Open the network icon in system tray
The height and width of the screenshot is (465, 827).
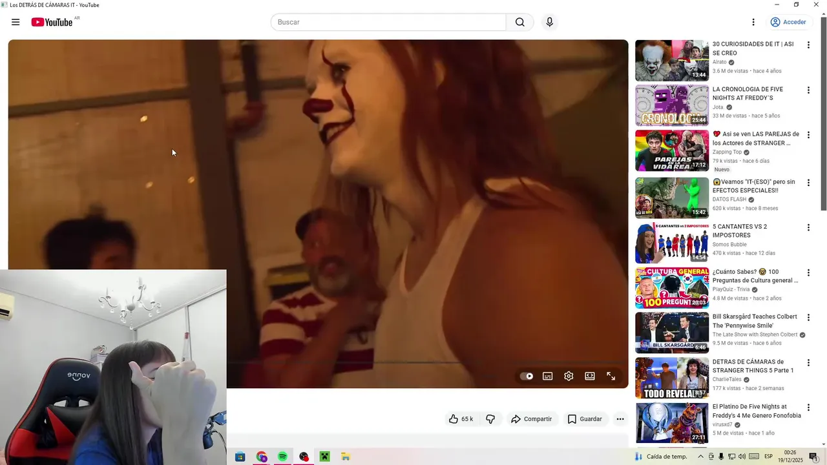click(731, 457)
